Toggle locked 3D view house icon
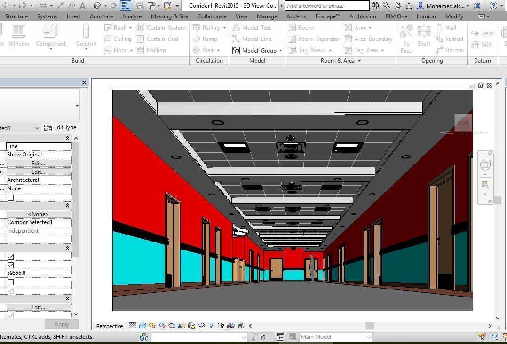The image size is (507, 344). [x=191, y=326]
